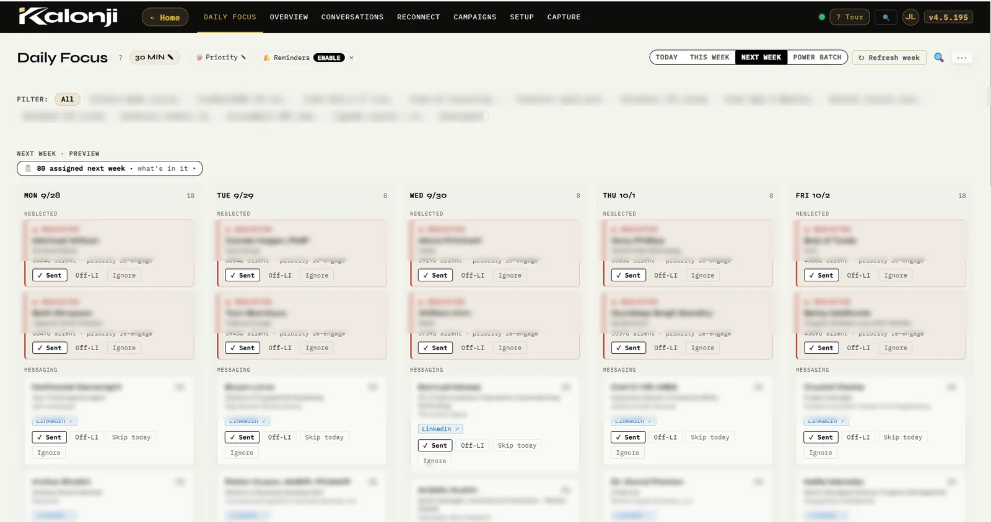Edit the Priority setting
Screen dimensions: 991x522
(222, 58)
